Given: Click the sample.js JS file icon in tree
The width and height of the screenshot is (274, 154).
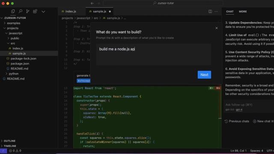Looking at the screenshot, I should (10, 53).
